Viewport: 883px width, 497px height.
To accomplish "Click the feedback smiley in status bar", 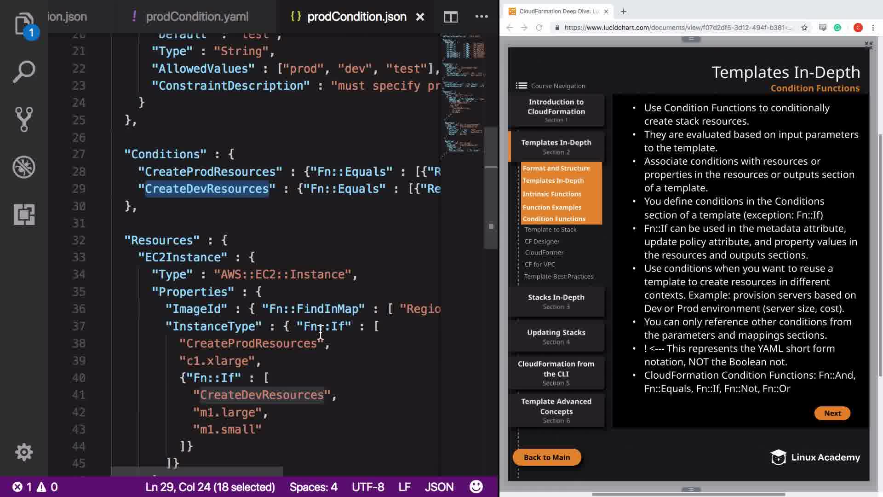I will click(x=476, y=487).
